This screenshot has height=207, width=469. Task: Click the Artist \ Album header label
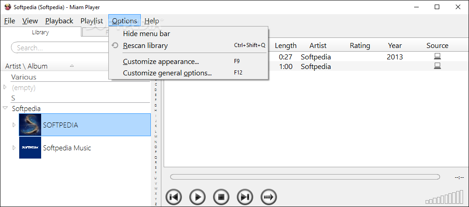coord(27,66)
